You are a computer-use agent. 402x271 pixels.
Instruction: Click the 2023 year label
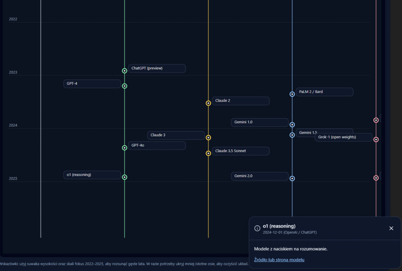coord(13,73)
